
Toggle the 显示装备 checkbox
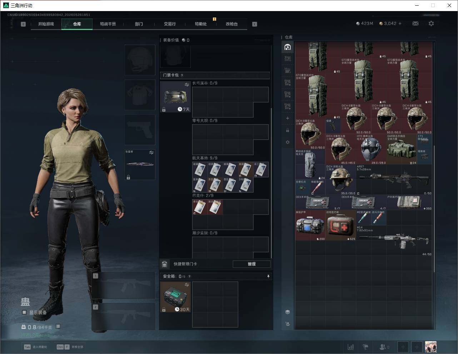[24, 312]
